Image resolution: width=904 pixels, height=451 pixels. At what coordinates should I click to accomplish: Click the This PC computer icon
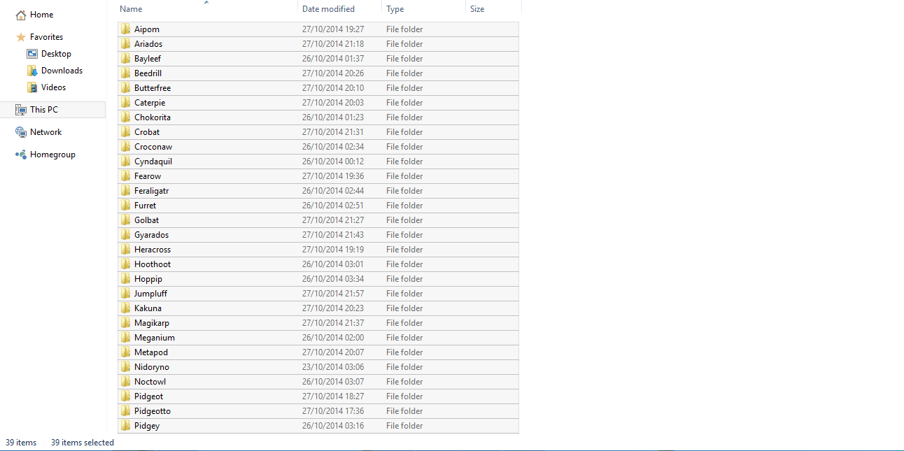coord(21,110)
